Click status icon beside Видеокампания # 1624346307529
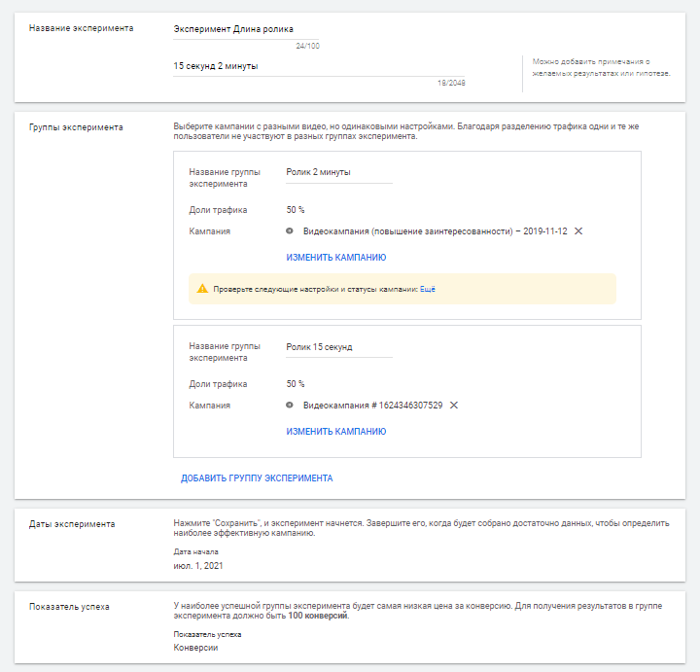 (x=290, y=406)
